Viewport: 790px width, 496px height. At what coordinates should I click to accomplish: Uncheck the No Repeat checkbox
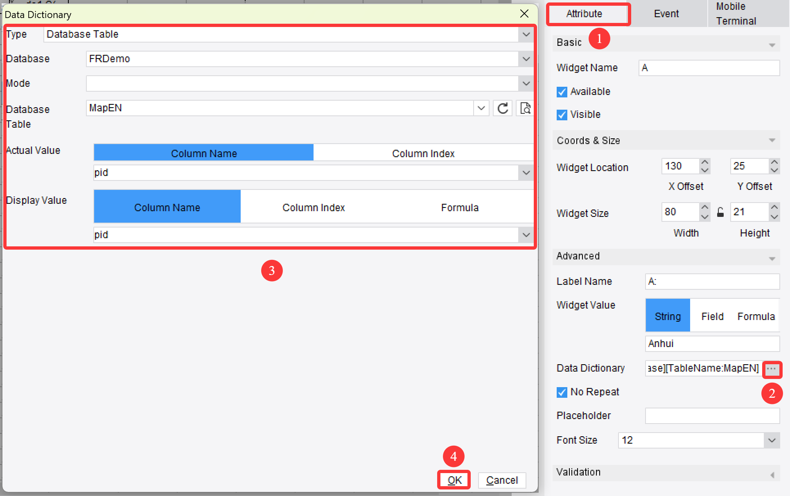pyautogui.click(x=562, y=392)
